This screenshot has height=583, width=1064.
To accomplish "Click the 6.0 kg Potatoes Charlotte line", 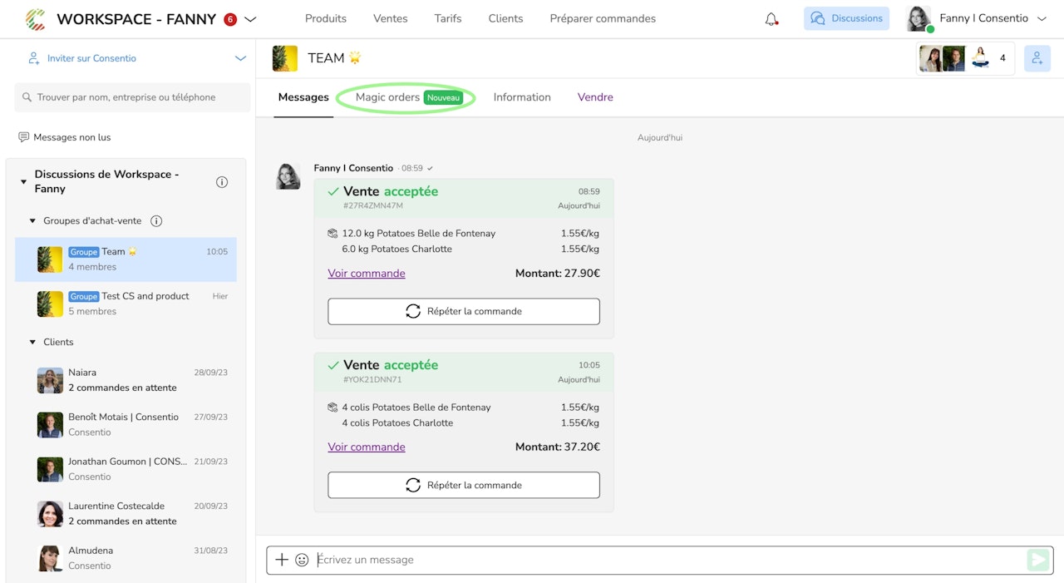I will point(397,249).
